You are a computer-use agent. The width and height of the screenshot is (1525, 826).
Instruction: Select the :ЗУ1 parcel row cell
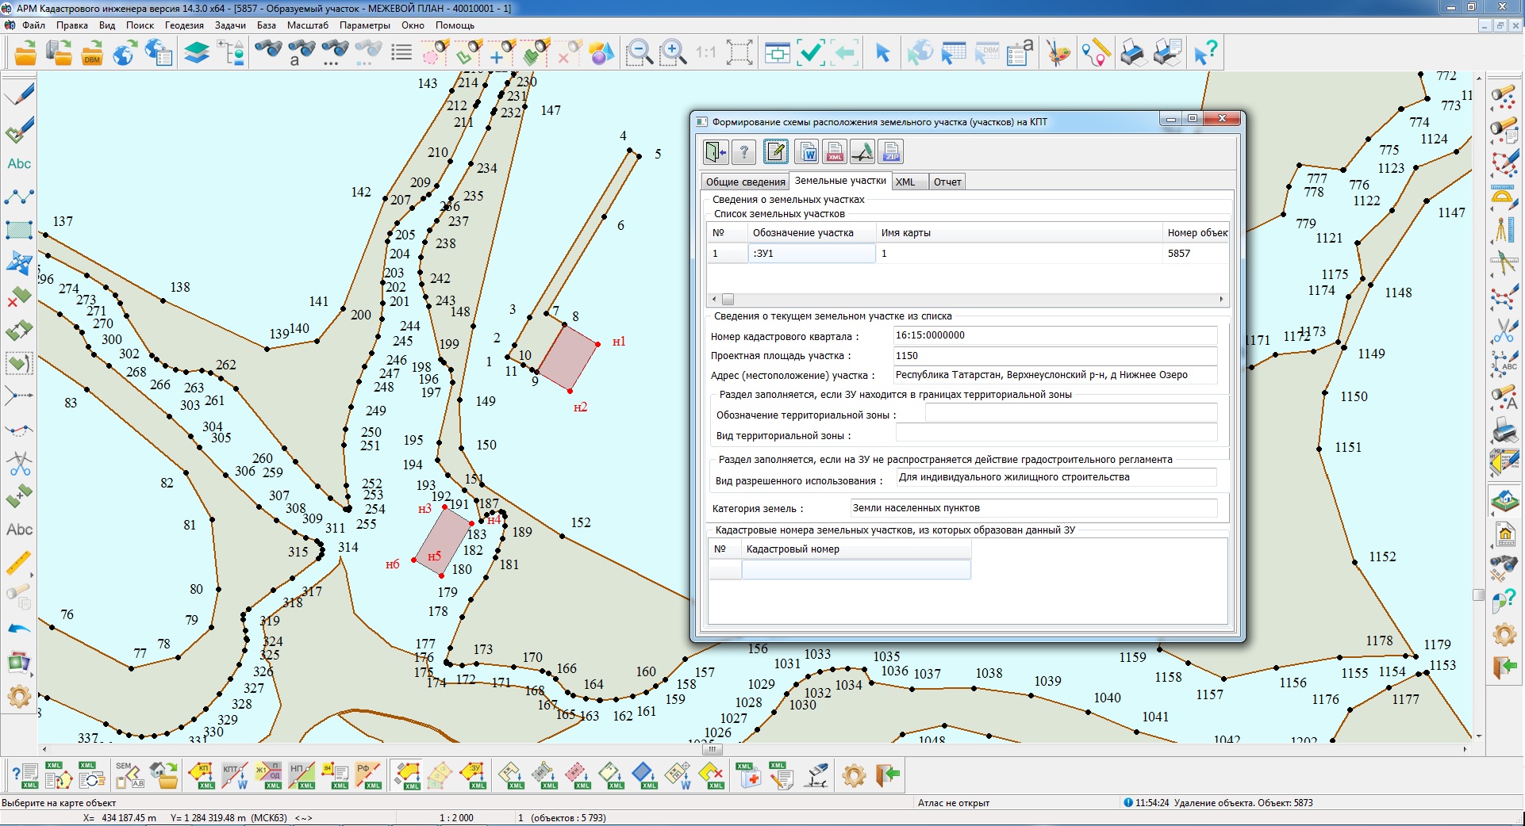pos(811,254)
